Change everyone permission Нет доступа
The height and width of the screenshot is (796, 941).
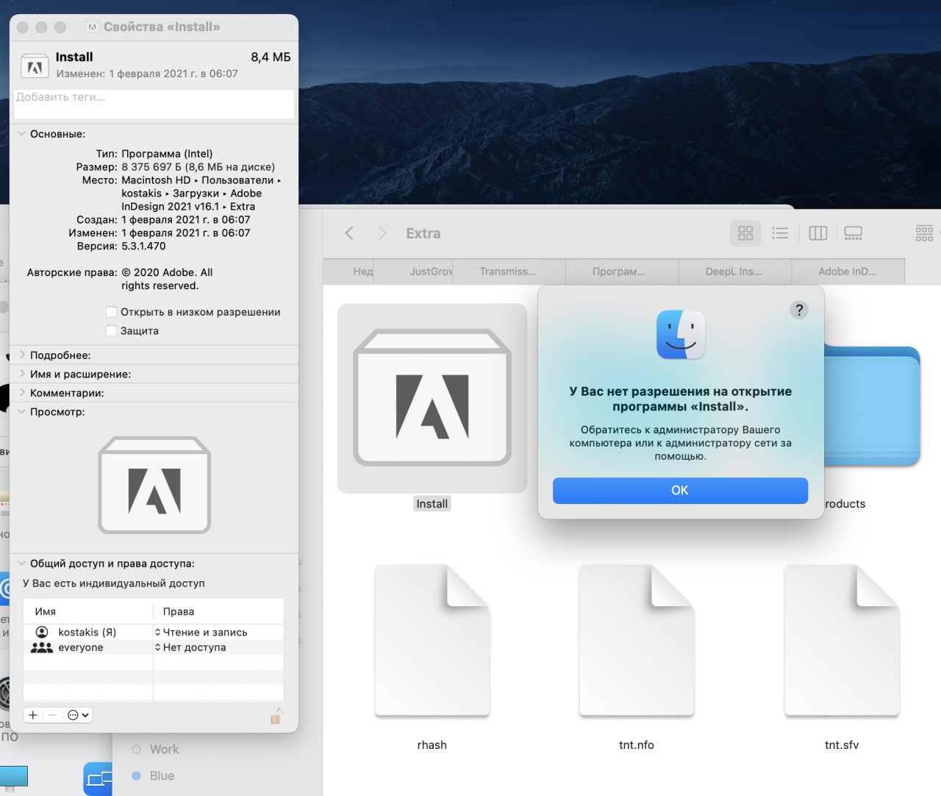(190, 647)
